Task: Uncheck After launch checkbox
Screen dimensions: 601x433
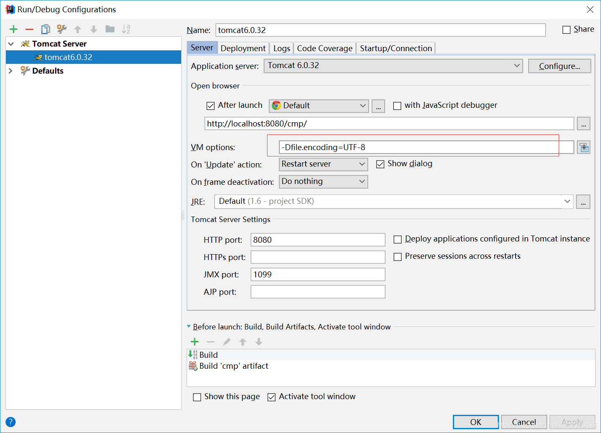Action: pos(210,106)
